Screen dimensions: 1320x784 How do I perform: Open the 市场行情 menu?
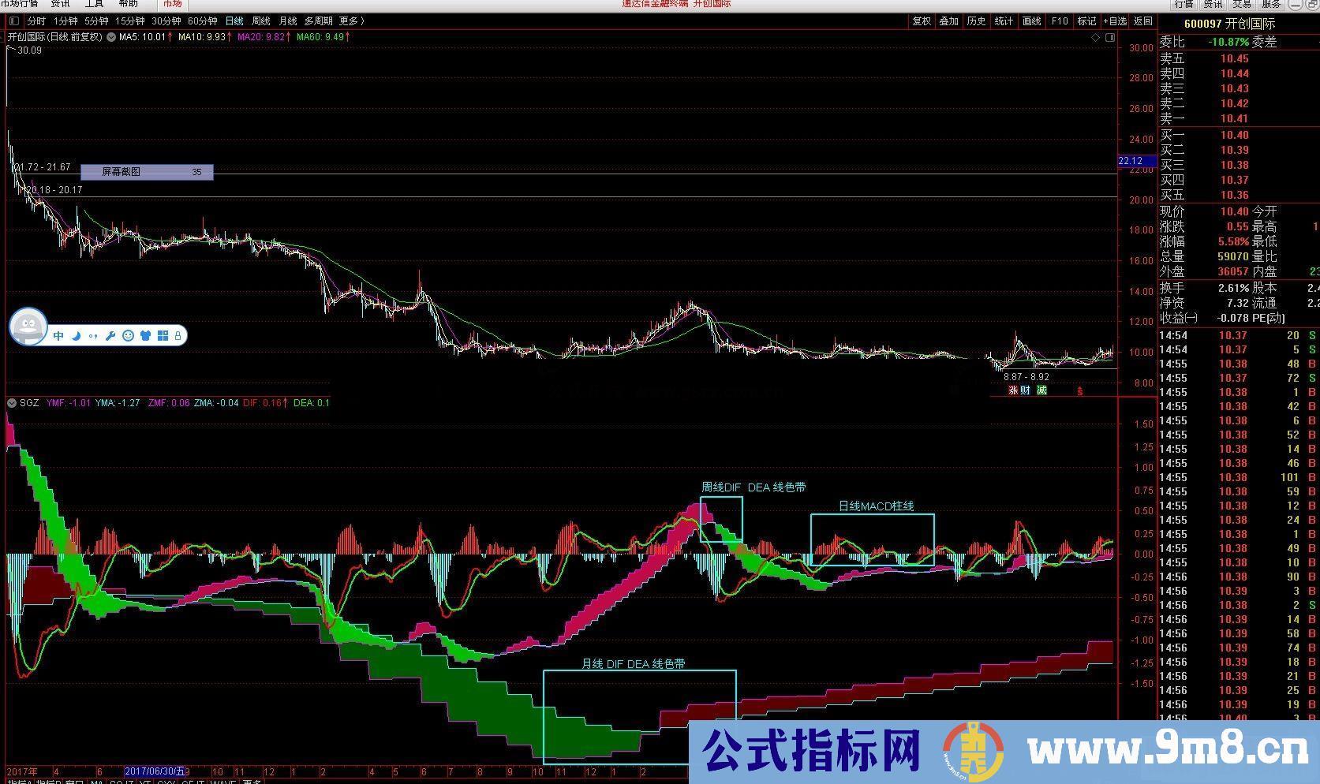click(19, 4)
